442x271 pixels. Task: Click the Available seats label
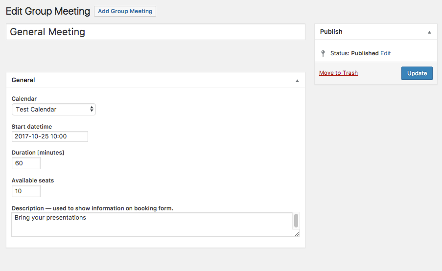tap(33, 181)
